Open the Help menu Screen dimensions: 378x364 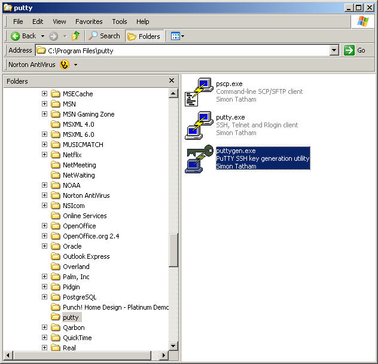143,22
